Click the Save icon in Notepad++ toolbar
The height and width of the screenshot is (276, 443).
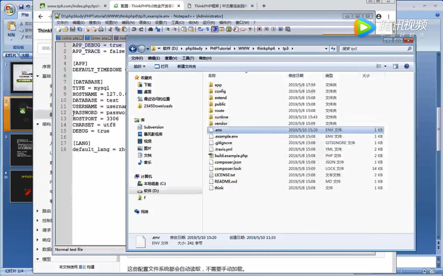point(73,29)
